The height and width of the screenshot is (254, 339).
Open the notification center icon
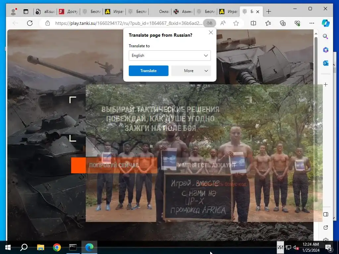click(x=328, y=248)
